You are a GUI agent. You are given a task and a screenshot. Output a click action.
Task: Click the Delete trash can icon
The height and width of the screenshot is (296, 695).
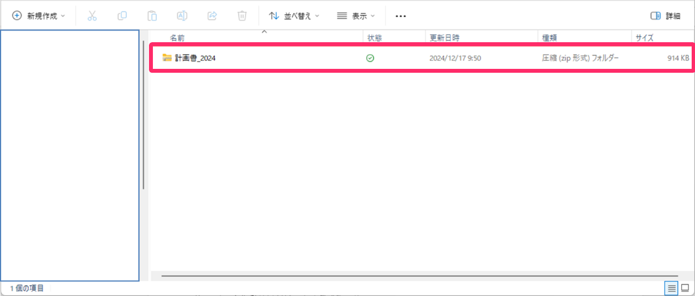(x=242, y=16)
